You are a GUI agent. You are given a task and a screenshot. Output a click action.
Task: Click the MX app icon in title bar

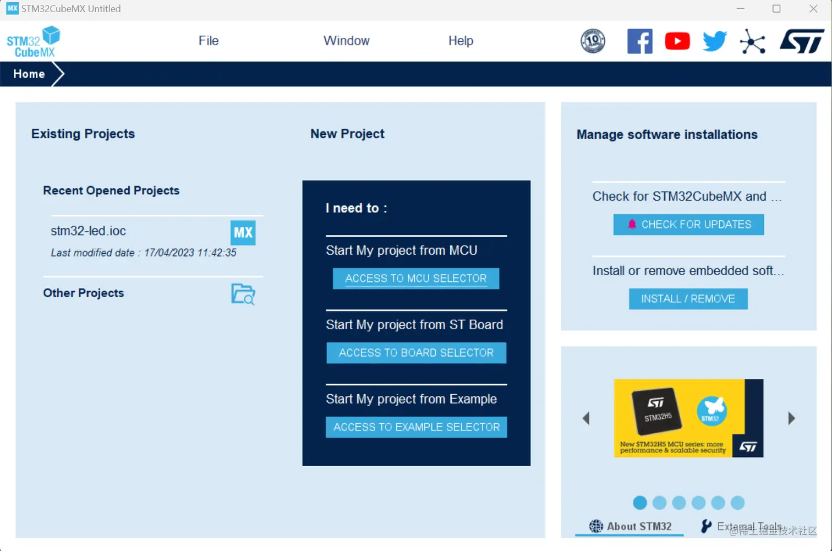coord(12,8)
